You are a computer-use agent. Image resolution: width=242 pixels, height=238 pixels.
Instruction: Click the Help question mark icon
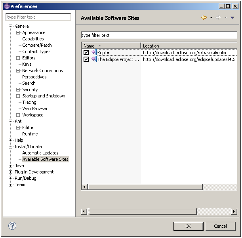coord(12,226)
